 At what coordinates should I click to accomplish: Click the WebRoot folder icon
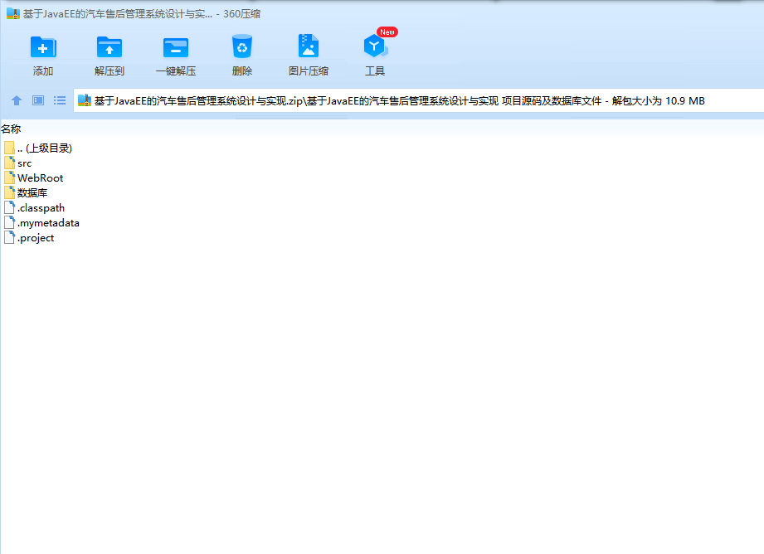pos(9,177)
